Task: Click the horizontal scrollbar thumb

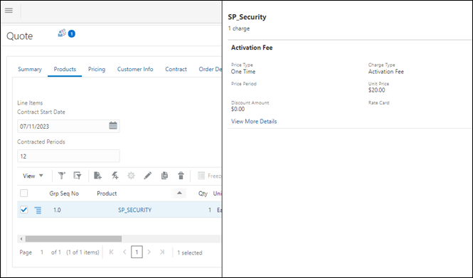Action: 73,239
